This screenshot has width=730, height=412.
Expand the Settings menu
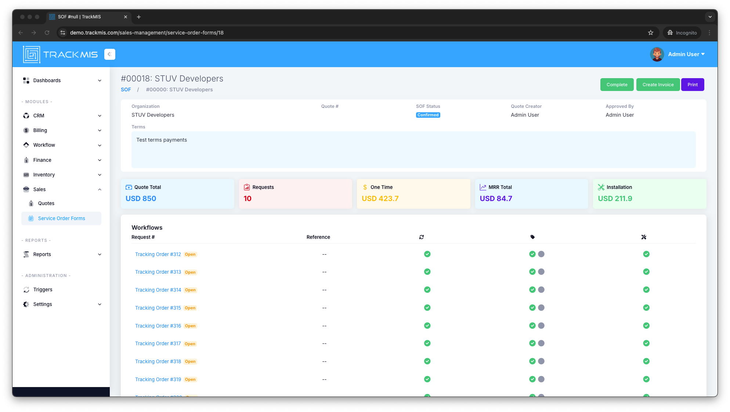point(62,304)
